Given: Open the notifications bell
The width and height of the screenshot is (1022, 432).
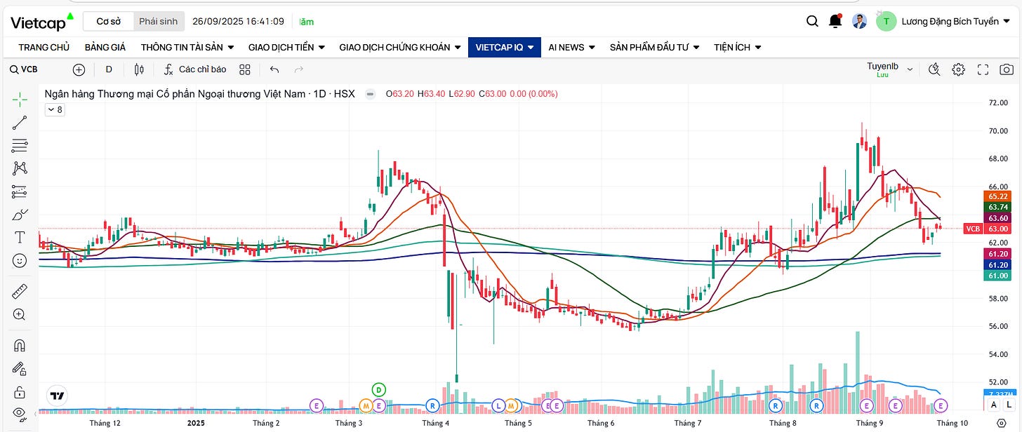Looking at the screenshot, I should pos(835,21).
